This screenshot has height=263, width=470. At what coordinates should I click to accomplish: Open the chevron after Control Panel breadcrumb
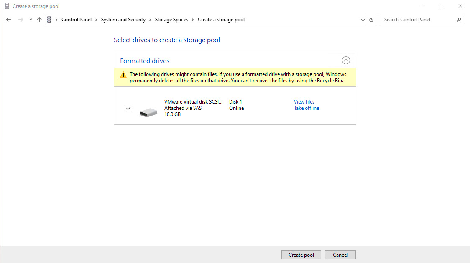coord(96,20)
